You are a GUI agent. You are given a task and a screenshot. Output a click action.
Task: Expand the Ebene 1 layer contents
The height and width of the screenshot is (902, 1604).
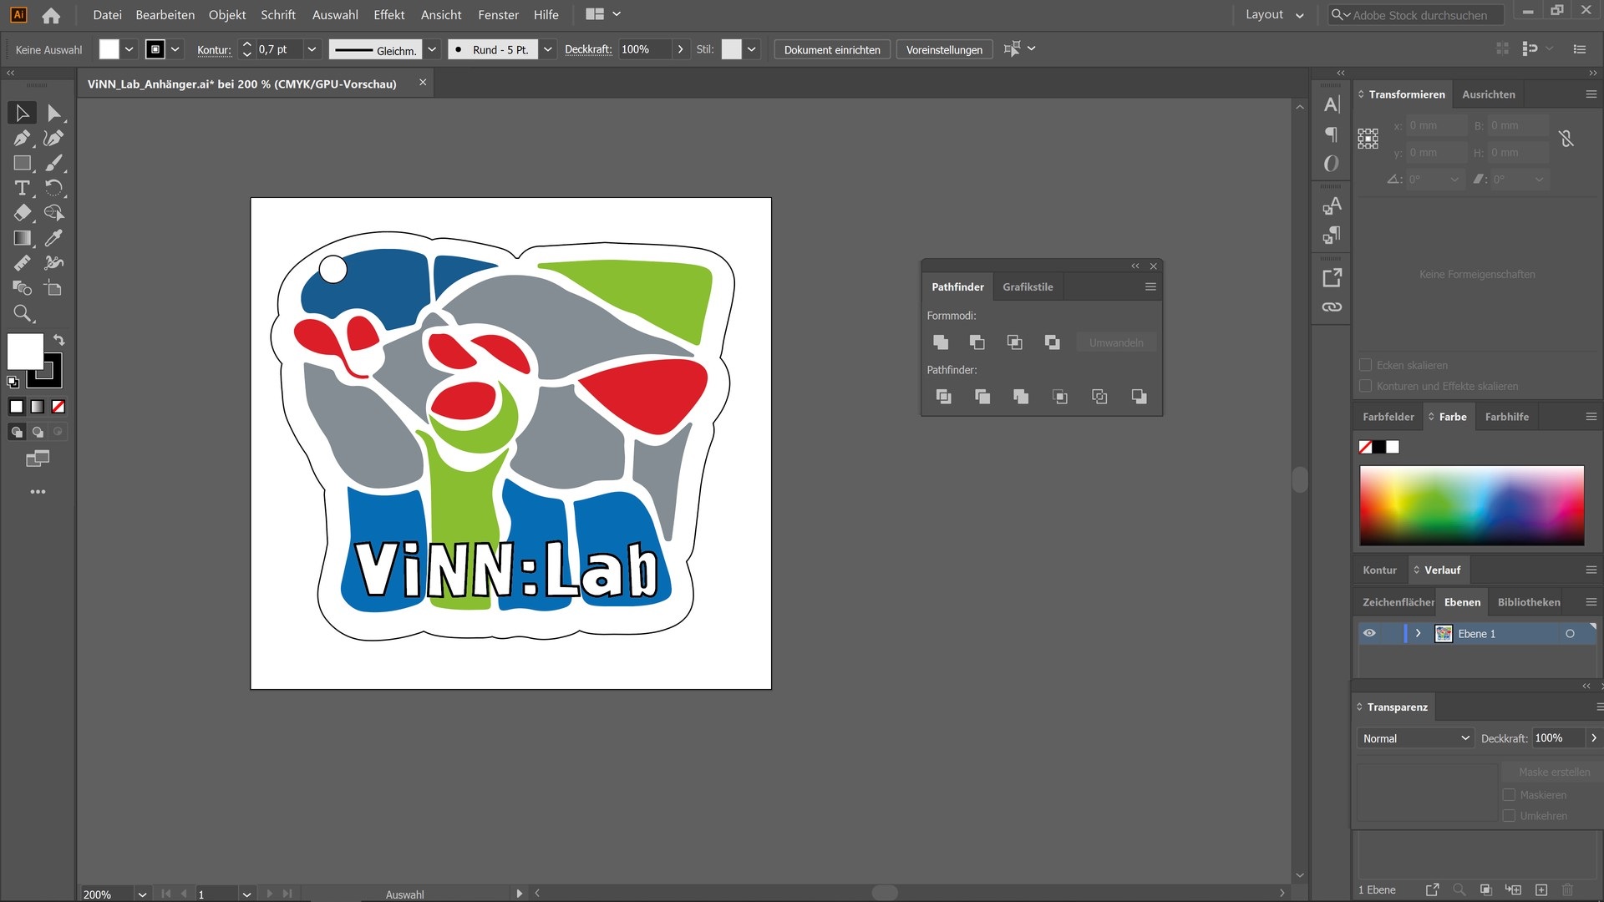(x=1418, y=633)
